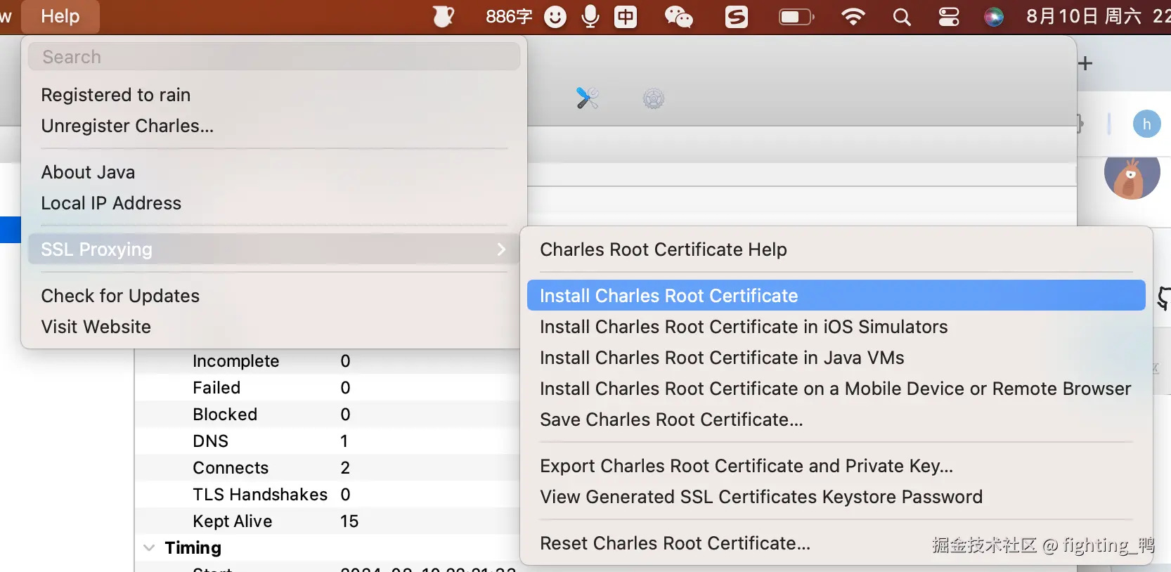
Task: Open the Wi-Fi menu
Action: (853, 17)
